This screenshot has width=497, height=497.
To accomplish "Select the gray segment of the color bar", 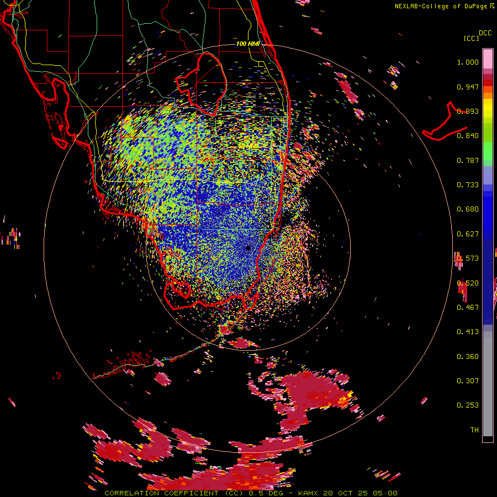I will (488, 384).
